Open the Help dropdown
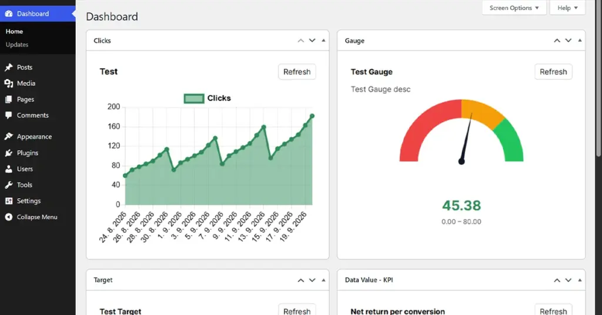The image size is (602, 315). (567, 8)
